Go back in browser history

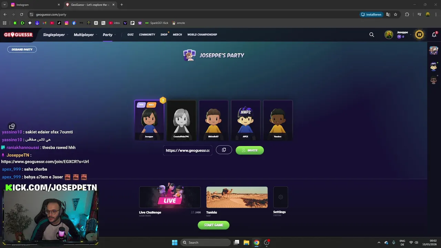(x=5, y=14)
